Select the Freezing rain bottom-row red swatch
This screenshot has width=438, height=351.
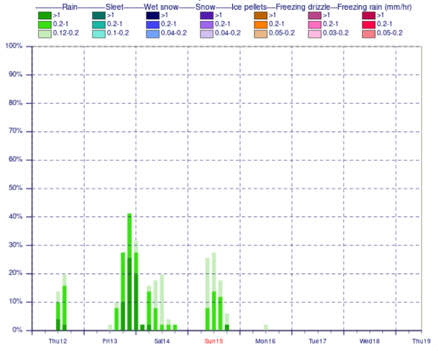(369, 34)
